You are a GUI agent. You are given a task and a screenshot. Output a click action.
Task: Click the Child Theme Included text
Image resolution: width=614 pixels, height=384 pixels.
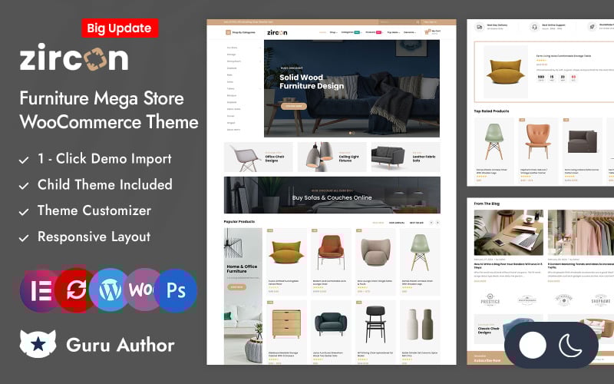(x=105, y=184)
